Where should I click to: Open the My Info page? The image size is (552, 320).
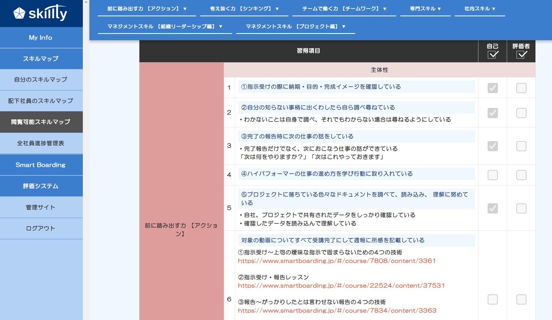41,37
